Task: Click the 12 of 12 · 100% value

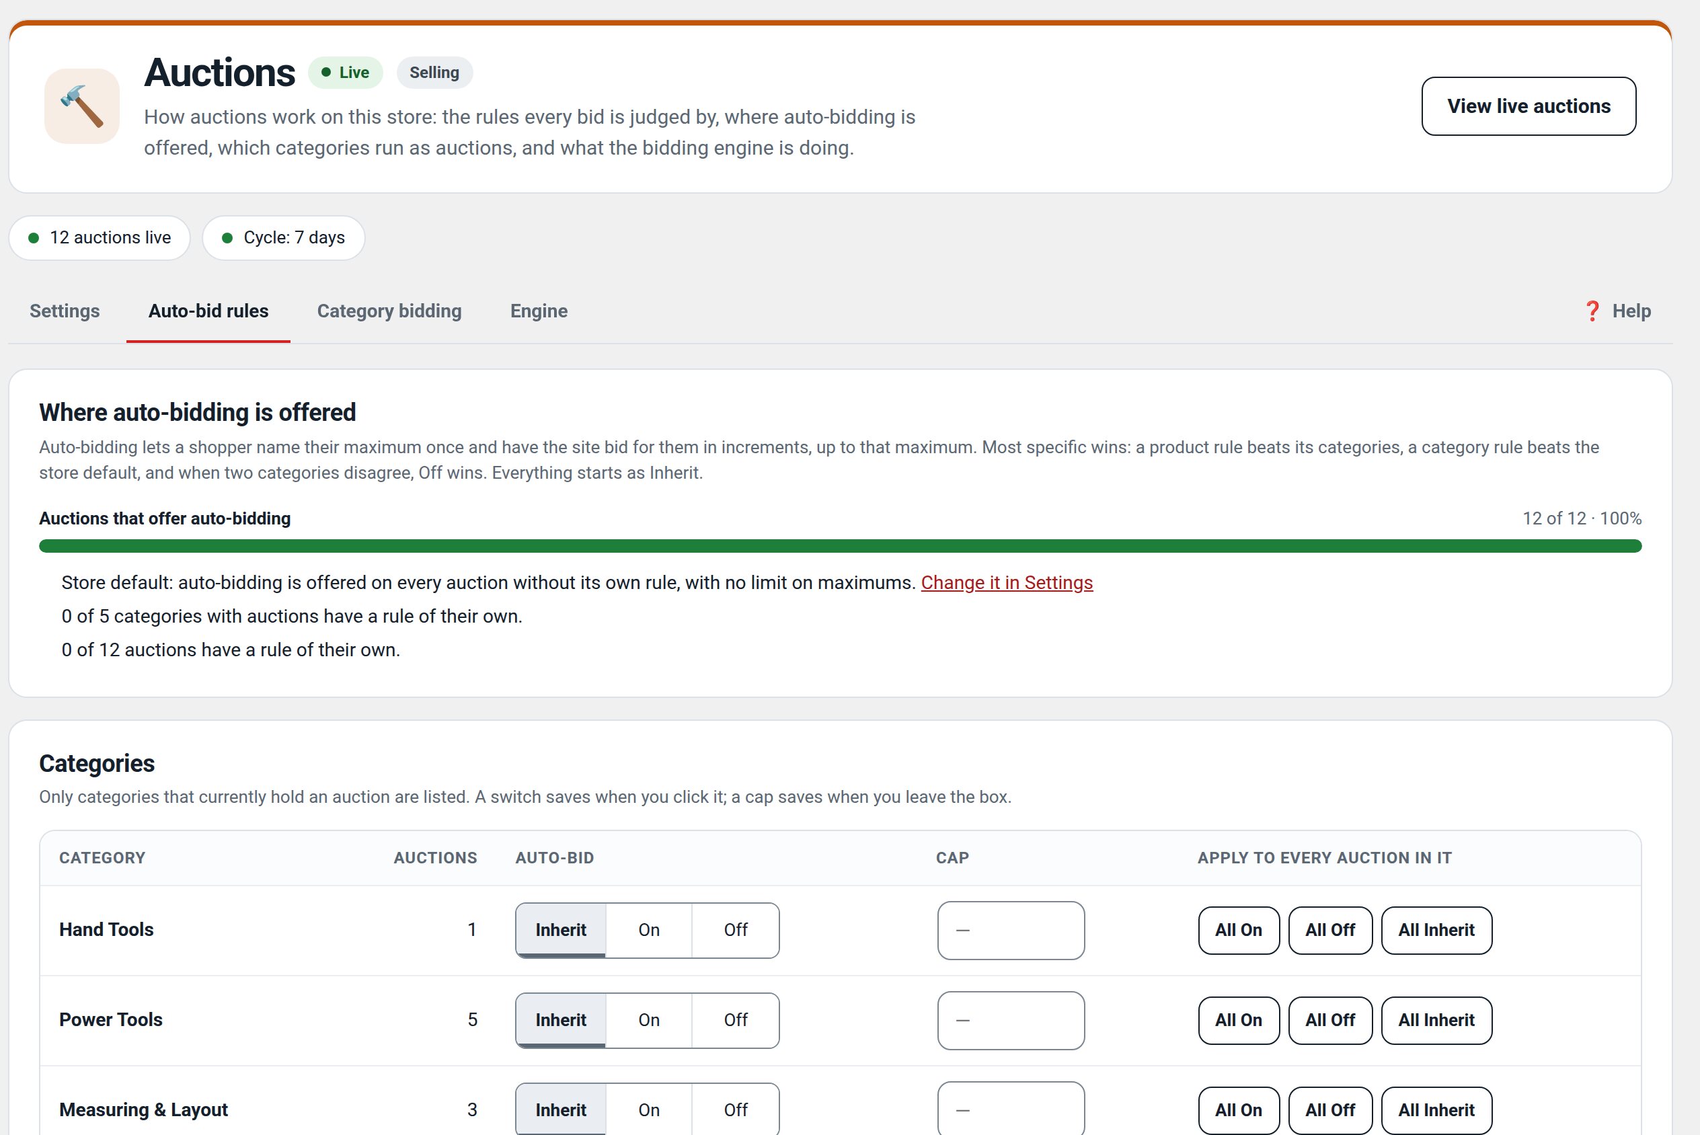Action: click(1582, 518)
